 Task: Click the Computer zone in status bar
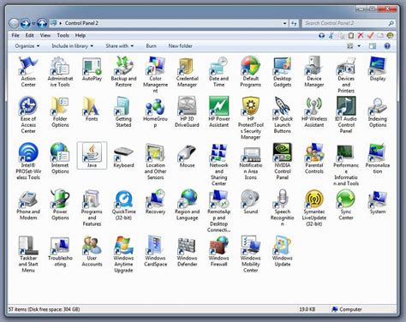347,309
